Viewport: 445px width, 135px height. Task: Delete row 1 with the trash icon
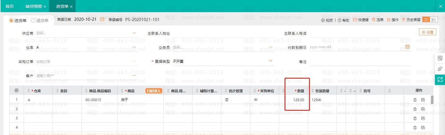click(x=415, y=100)
